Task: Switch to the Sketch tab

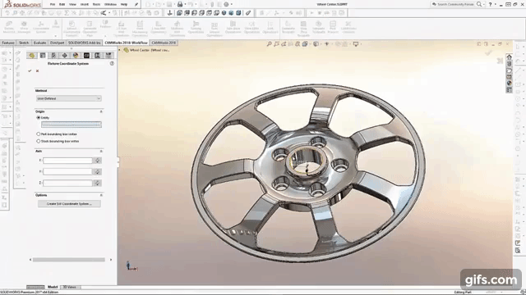Action: [x=24, y=43]
